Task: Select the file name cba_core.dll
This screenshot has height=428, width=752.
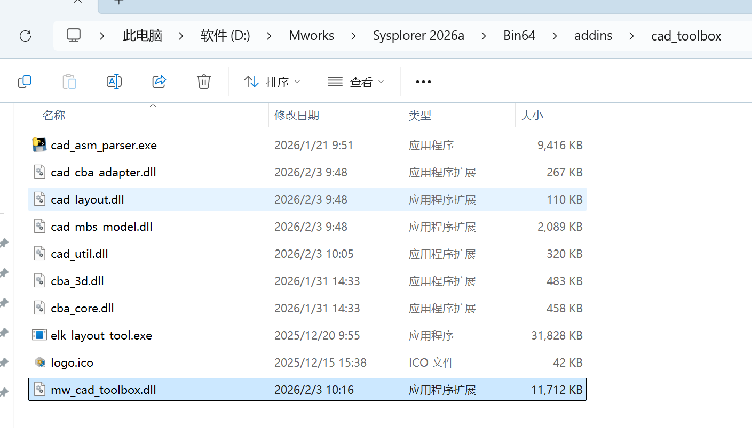Action: click(x=83, y=308)
